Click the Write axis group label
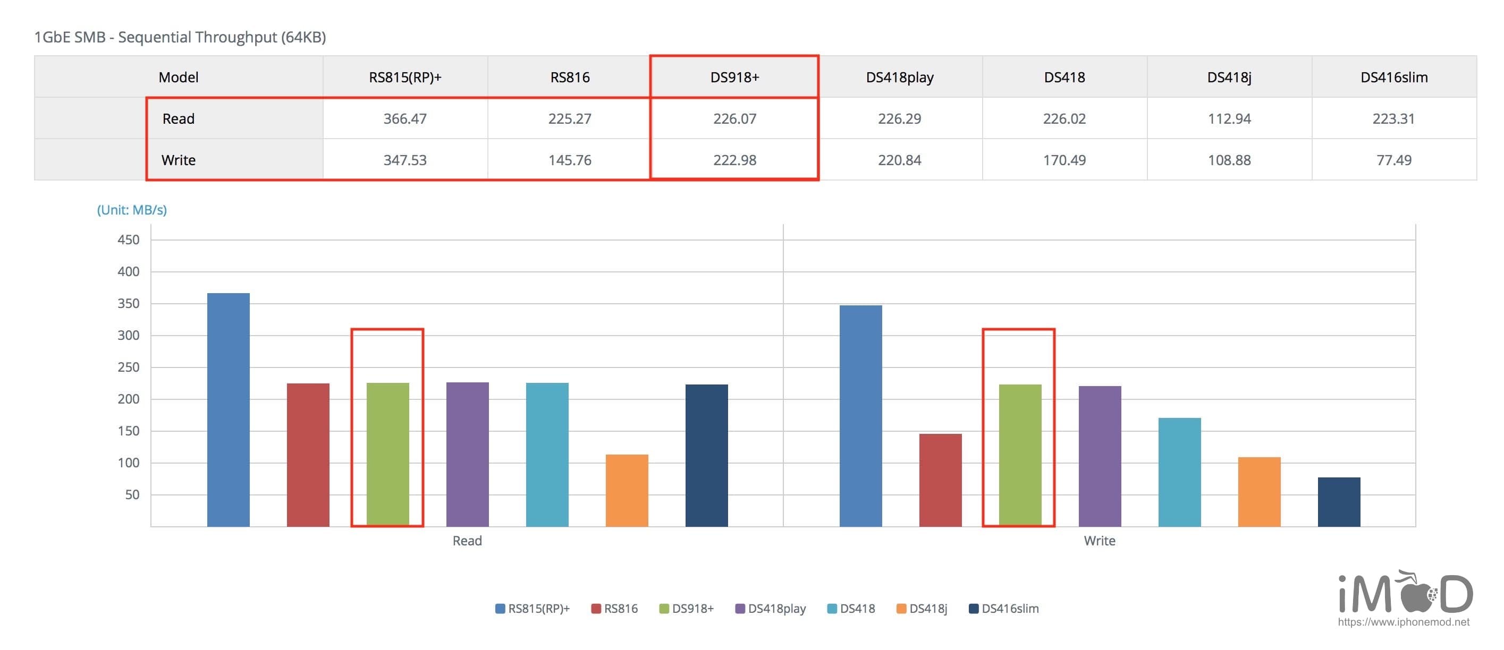This screenshot has width=1504, height=650. coord(1099,540)
